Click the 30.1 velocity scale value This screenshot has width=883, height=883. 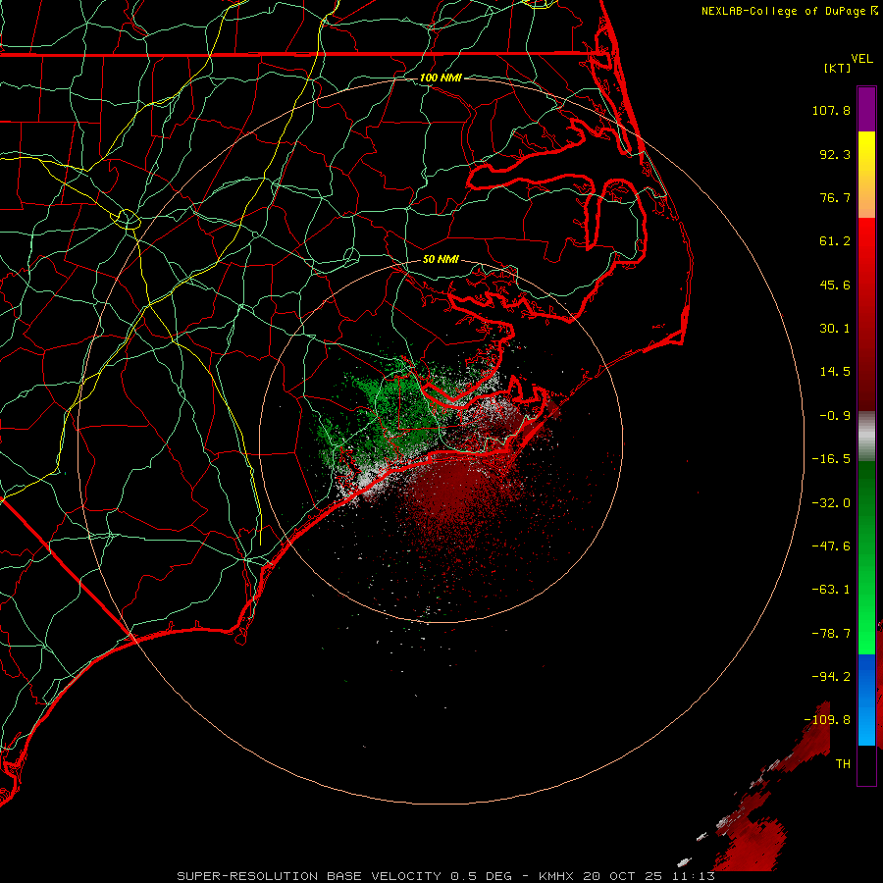[835, 329]
